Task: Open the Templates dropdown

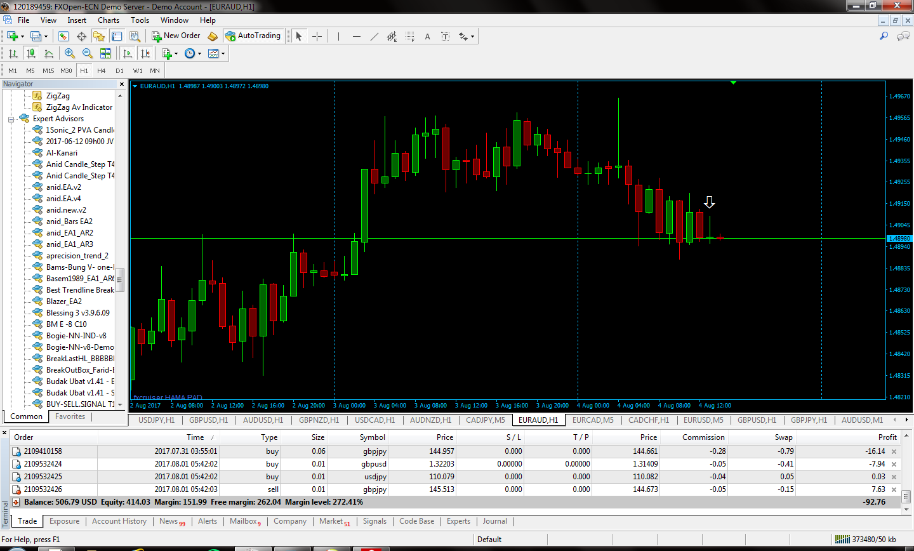Action: [216, 53]
